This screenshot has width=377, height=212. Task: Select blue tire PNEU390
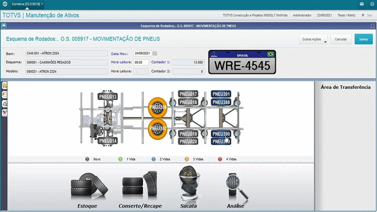pos(221,134)
